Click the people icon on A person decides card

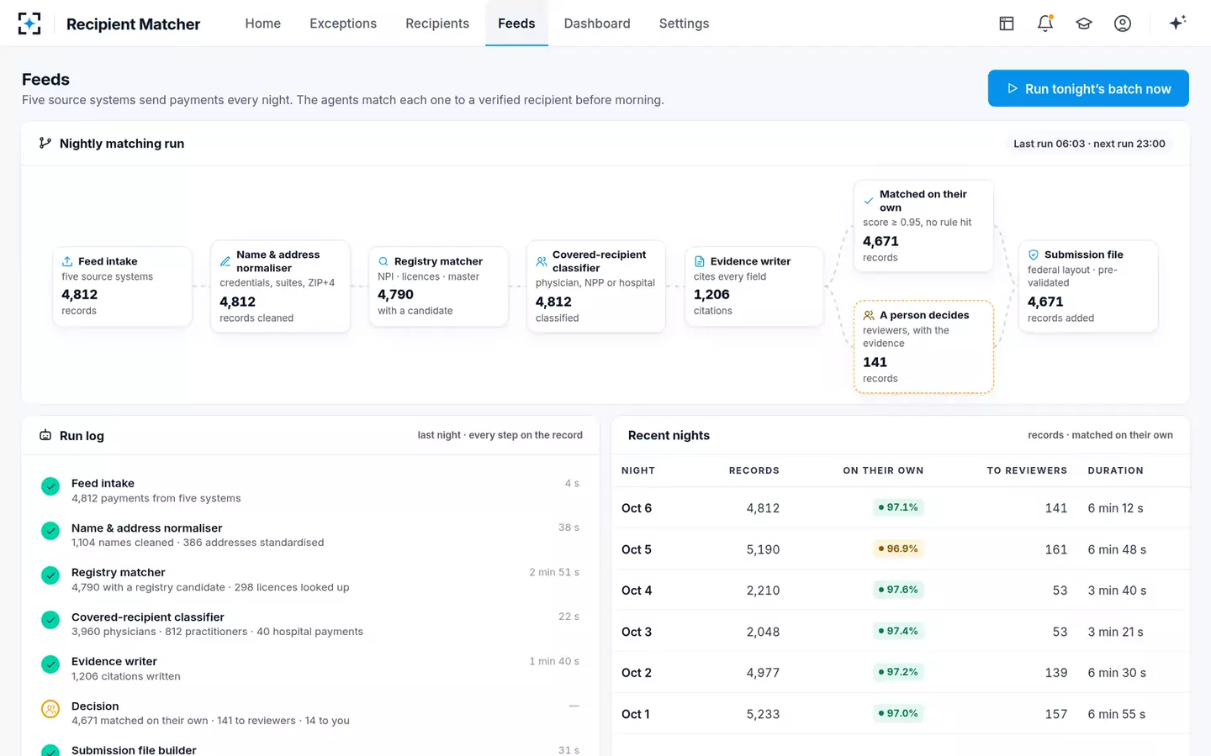869,315
